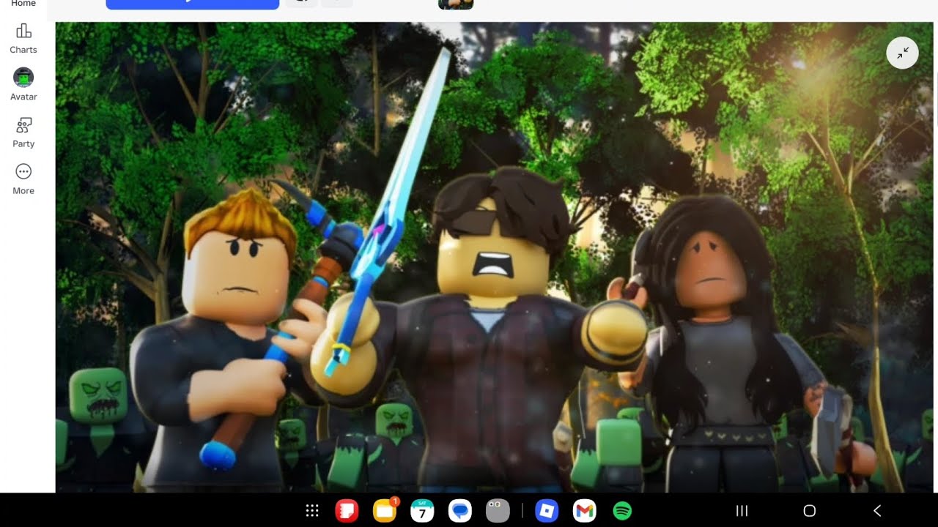Launch the red notes app in taskbar

click(x=347, y=511)
